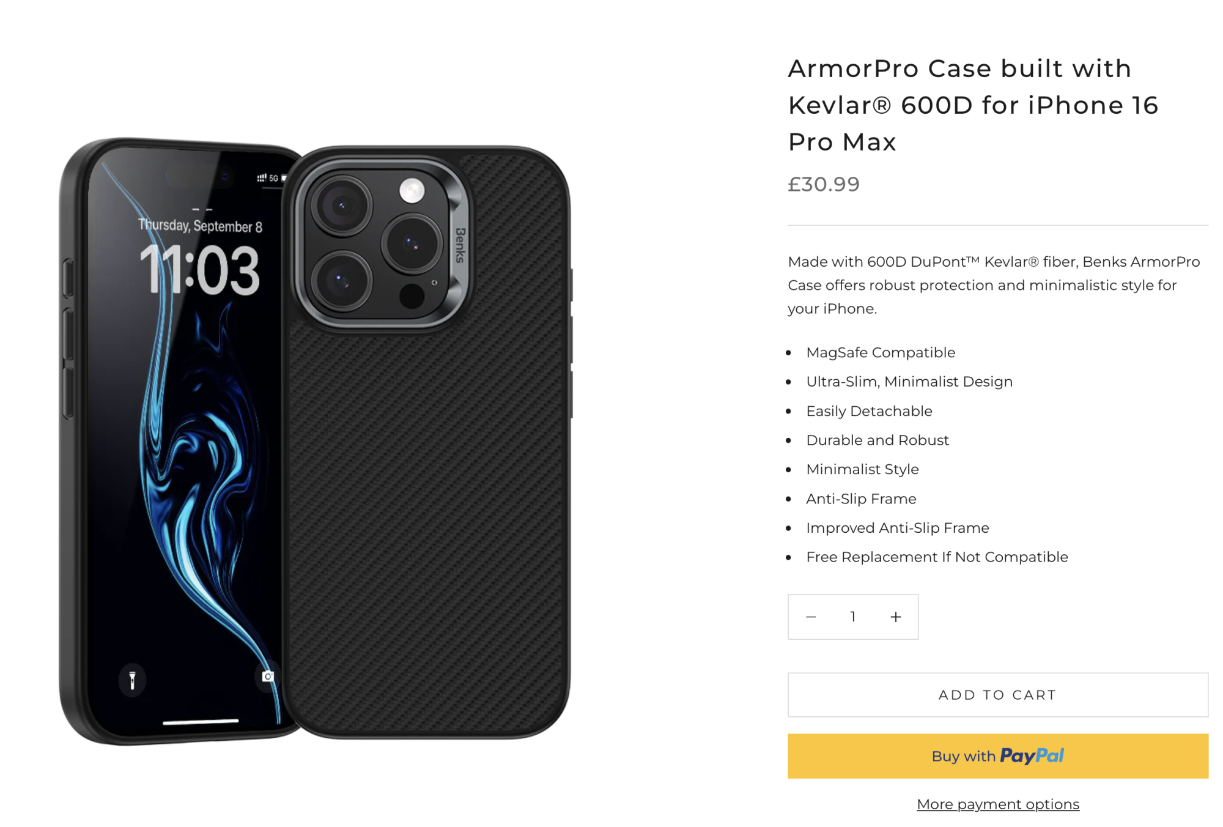Open More payment options link
Viewport: 1223px width, 827px height.
click(997, 804)
